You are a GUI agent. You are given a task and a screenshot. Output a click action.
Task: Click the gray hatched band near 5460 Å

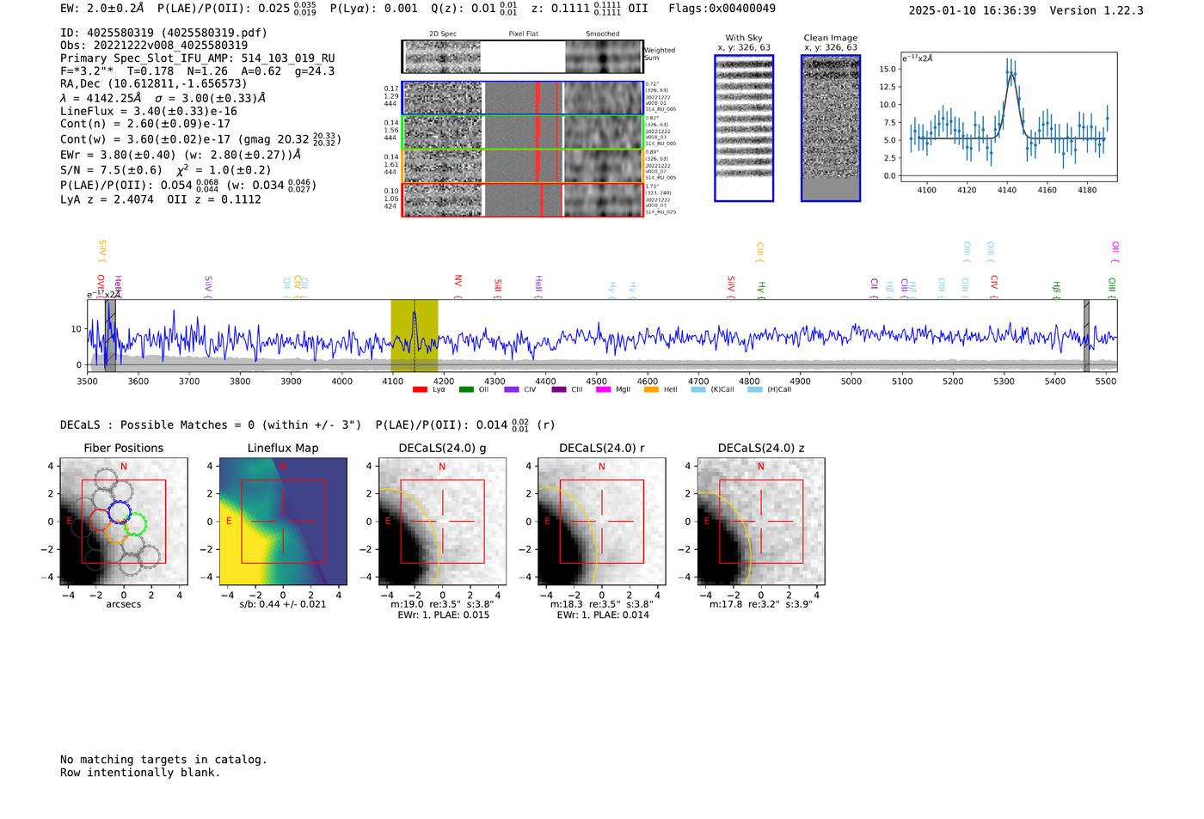pyautogui.click(x=1086, y=335)
